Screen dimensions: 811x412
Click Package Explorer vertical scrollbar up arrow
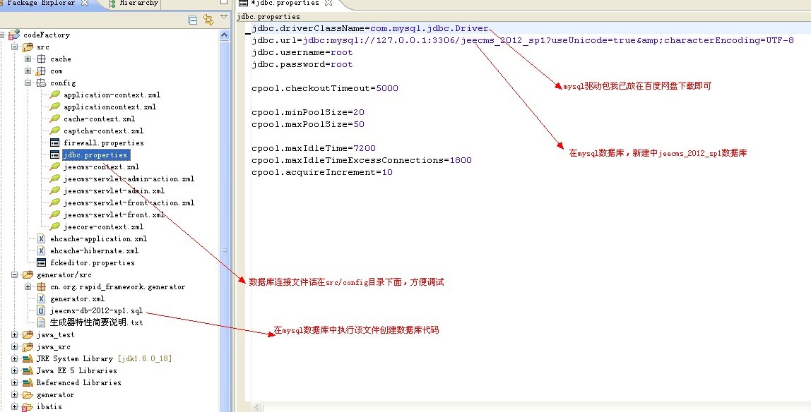click(x=225, y=35)
